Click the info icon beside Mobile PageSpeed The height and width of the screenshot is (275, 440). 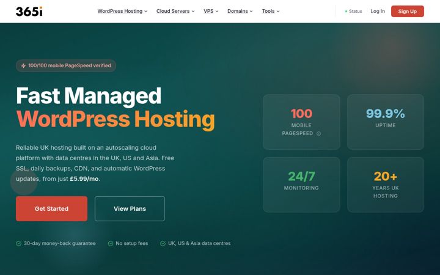coord(319,134)
